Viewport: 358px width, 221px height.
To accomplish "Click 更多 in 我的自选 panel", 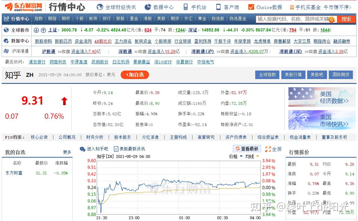I will click(67, 152).
